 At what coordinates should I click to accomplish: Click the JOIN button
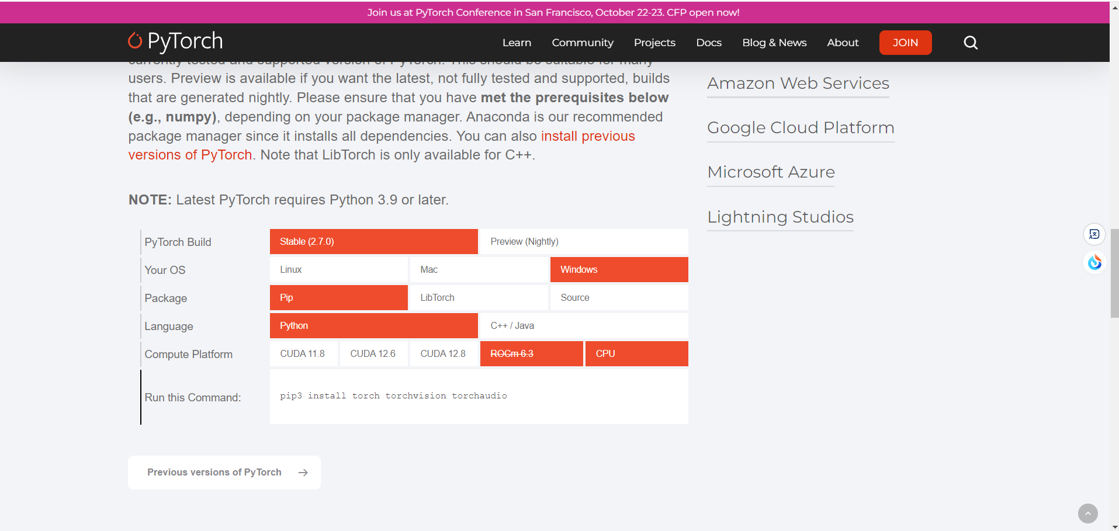(905, 42)
